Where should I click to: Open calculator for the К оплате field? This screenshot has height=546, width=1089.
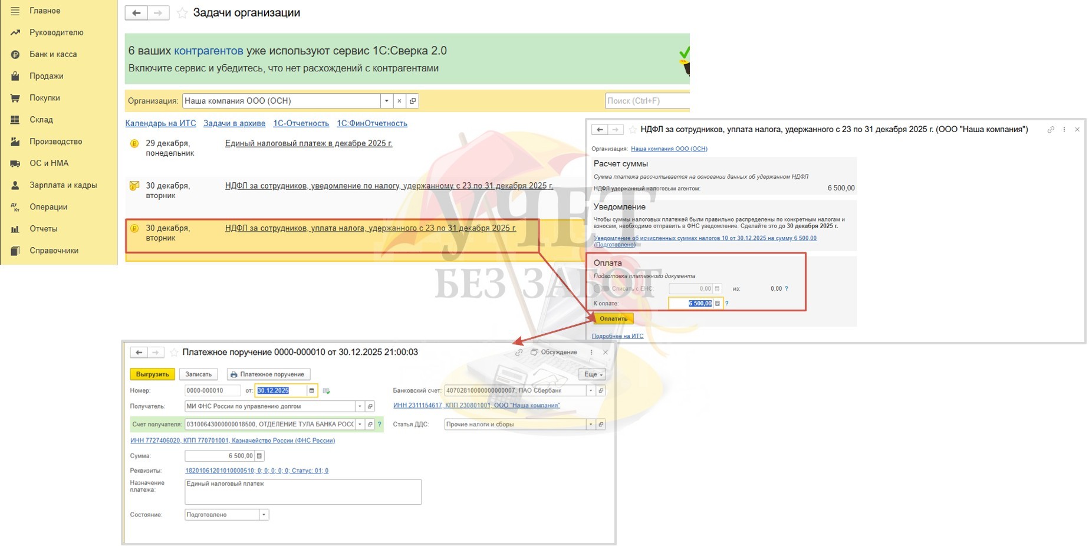click(x=718, y=304)
